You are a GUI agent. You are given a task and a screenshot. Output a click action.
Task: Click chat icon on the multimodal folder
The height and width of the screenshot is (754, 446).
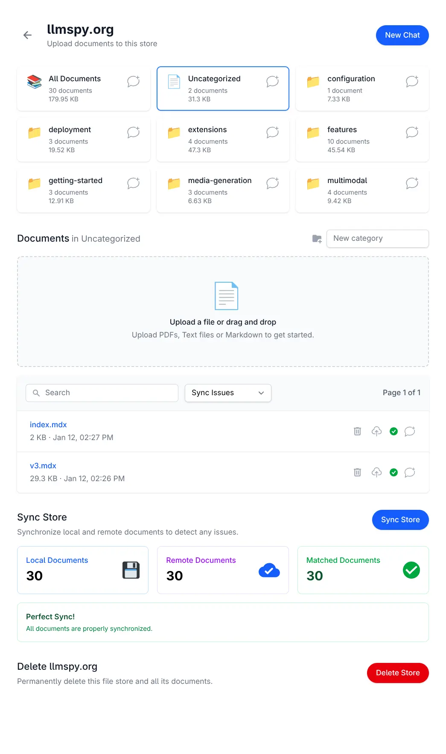point(412,183)
